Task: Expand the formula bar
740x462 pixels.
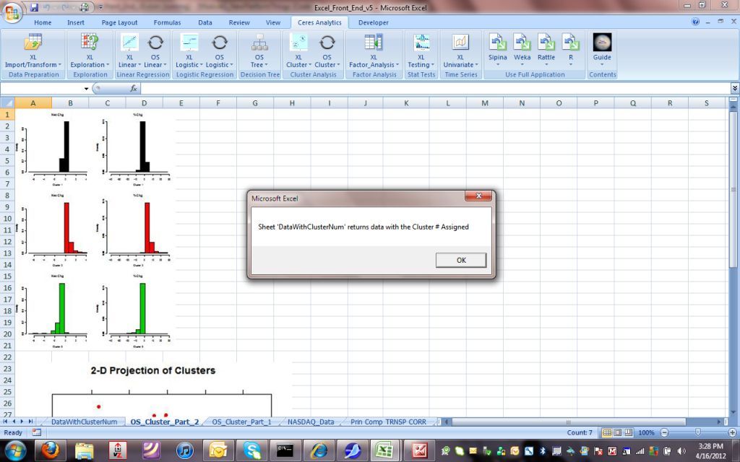Action: tap(735, 88)
